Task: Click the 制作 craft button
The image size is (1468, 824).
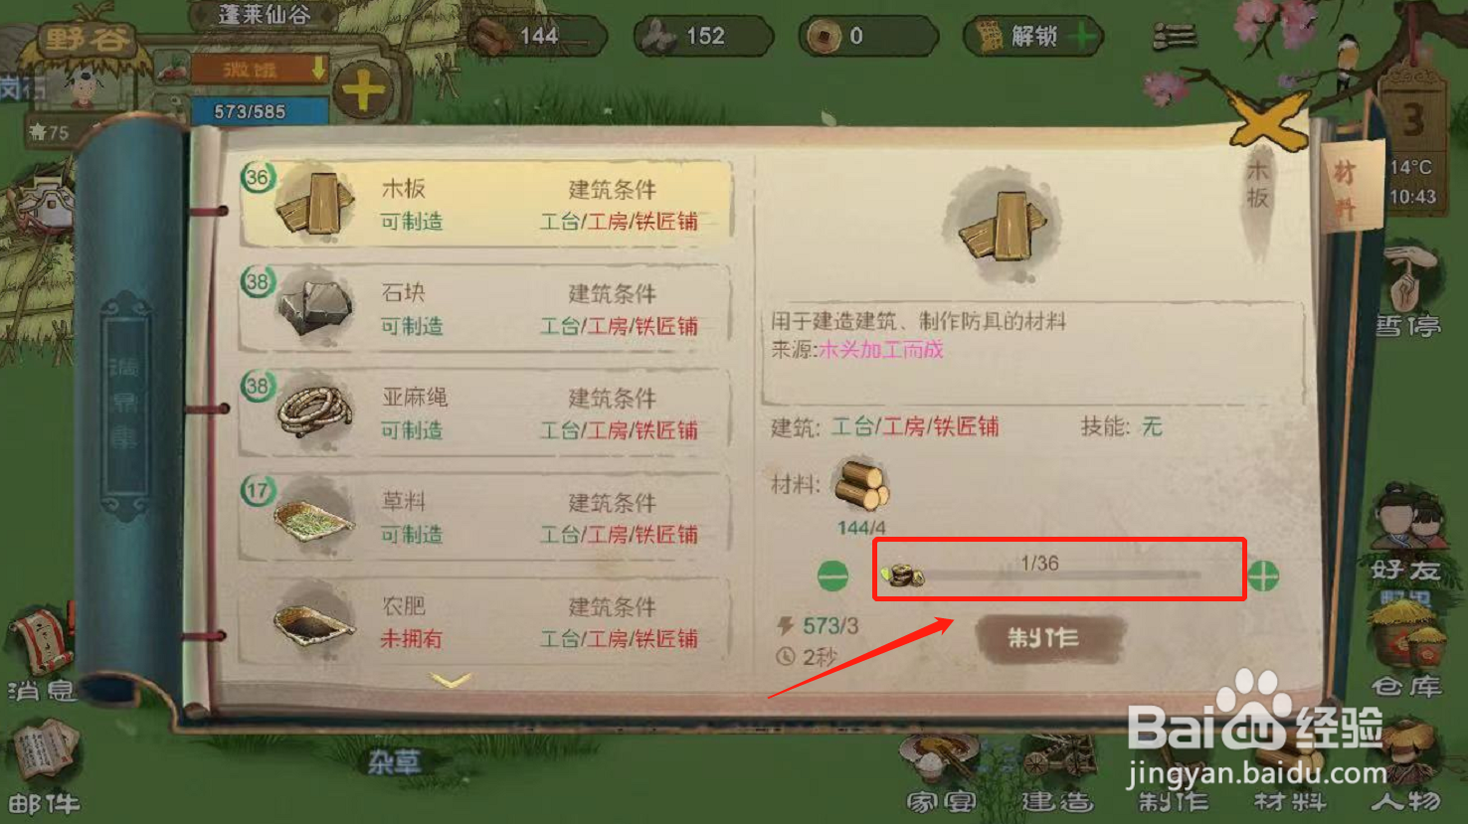Action: pos(1050,638)
